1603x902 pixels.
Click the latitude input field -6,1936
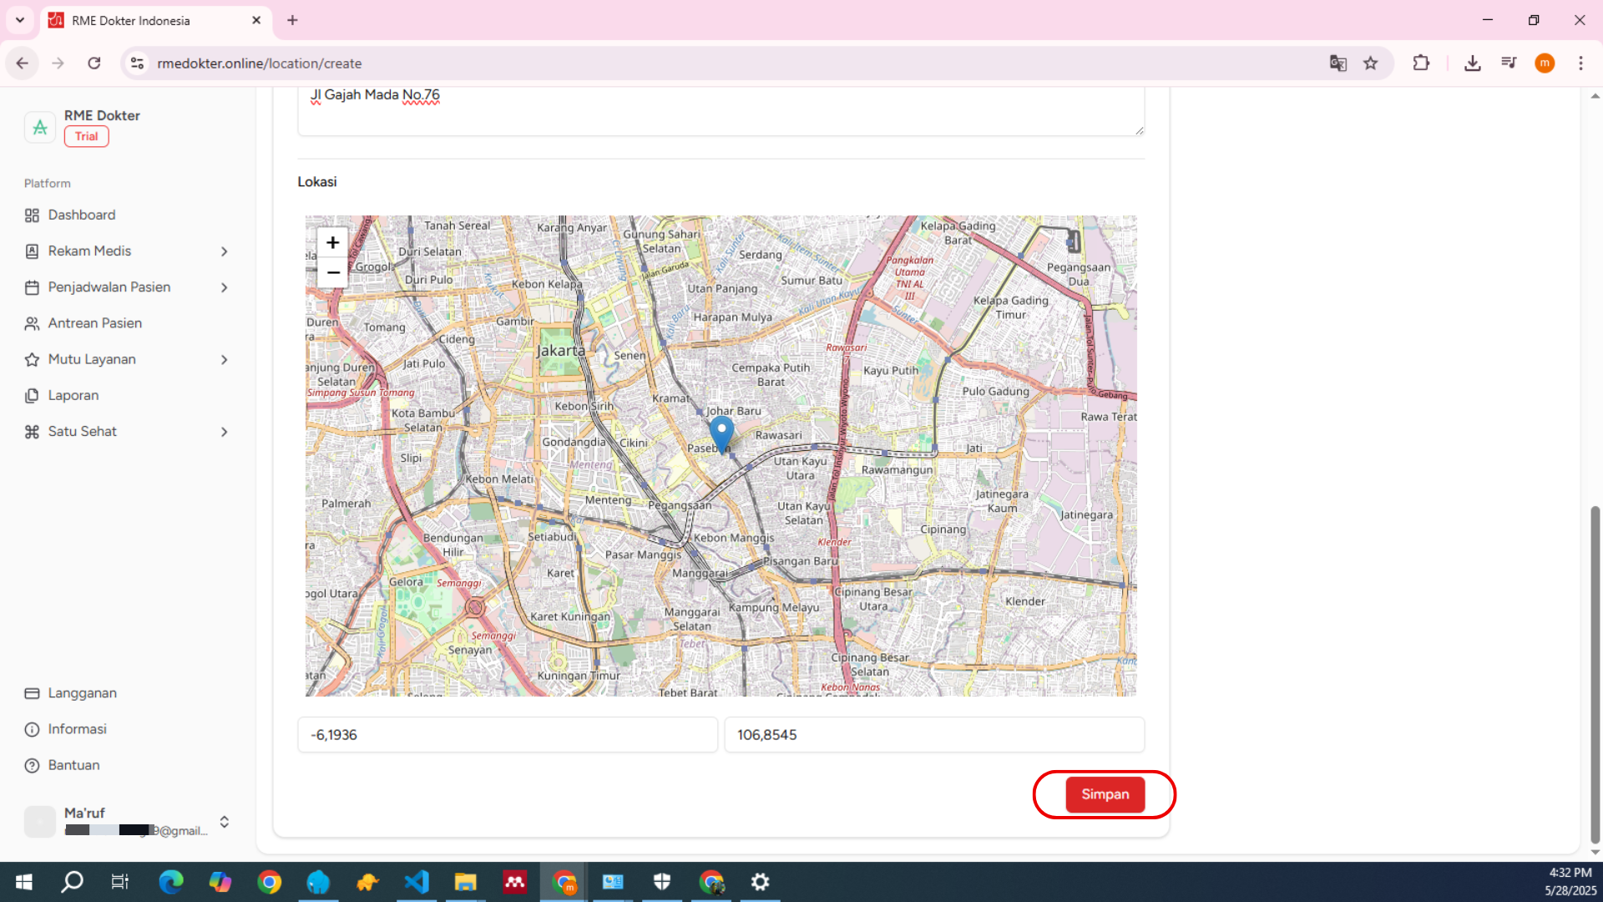tap(507, 735)
